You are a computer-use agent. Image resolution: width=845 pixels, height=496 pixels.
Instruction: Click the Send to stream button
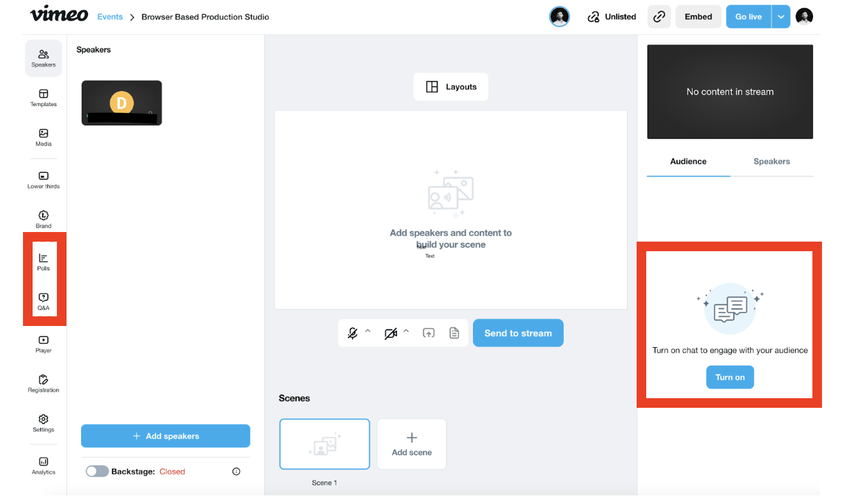point(518,333)
